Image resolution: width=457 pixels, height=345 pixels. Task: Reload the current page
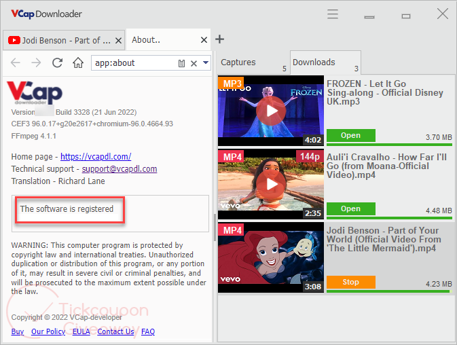57,62
